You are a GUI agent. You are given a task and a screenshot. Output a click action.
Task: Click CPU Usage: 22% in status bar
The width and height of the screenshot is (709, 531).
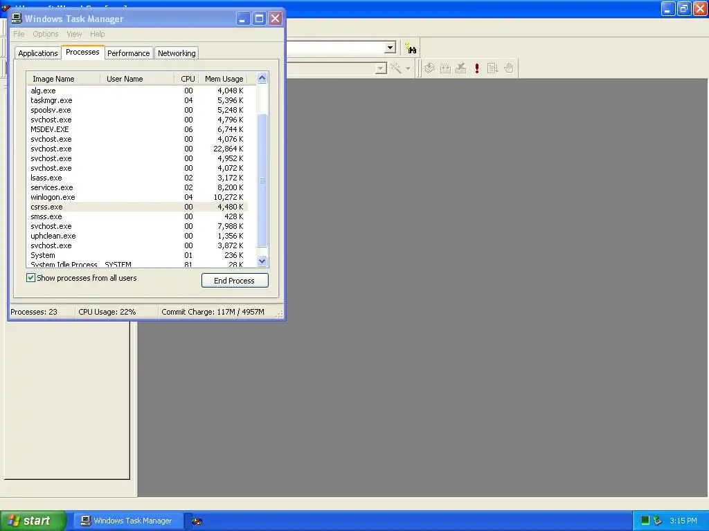[107, 312]
